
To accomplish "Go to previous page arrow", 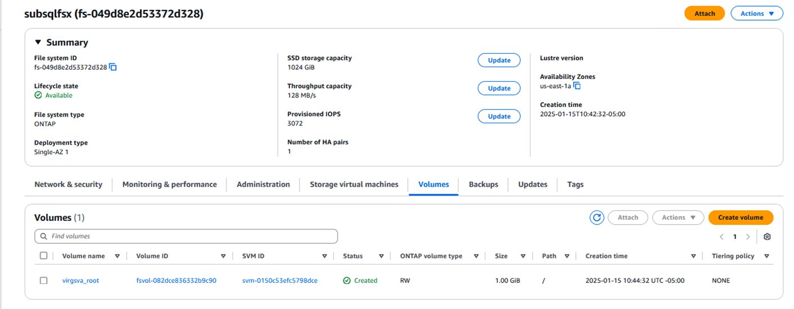I will (721, 237).
